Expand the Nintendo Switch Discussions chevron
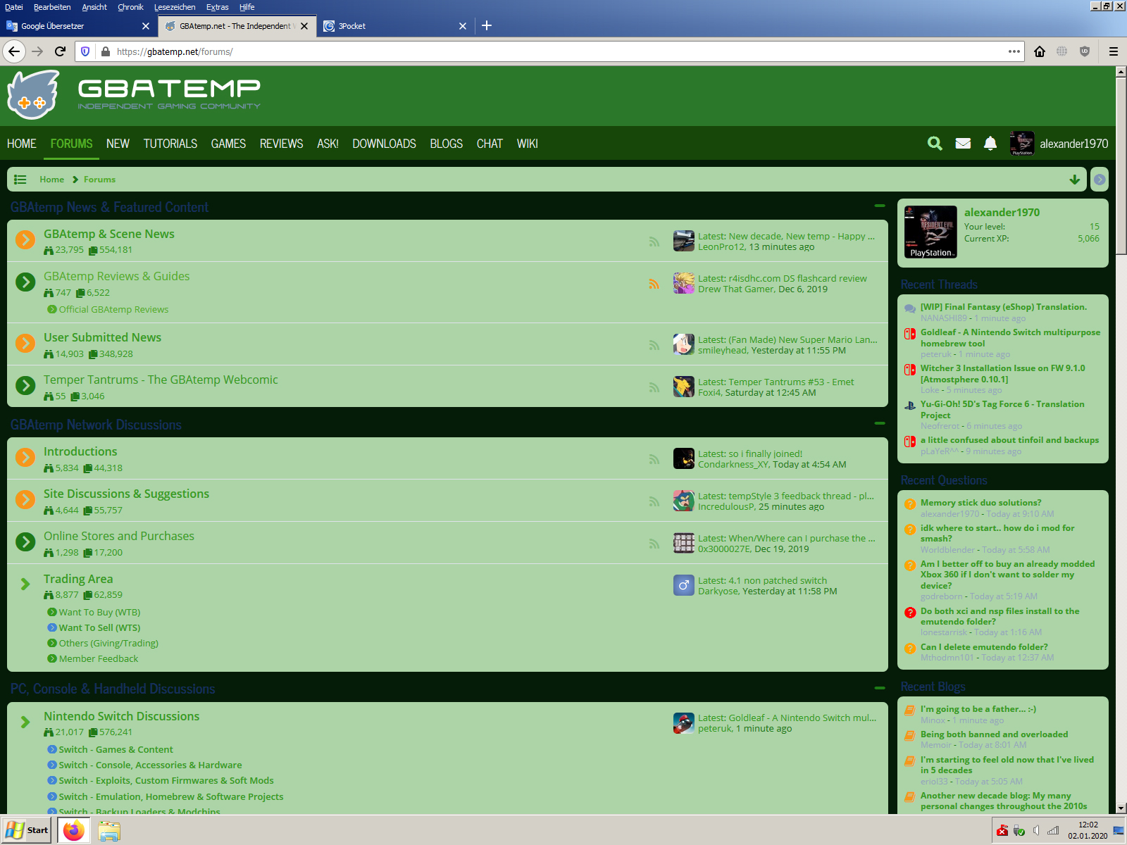The height and width of the screenshot is (845, 1127). click(25, 722)
